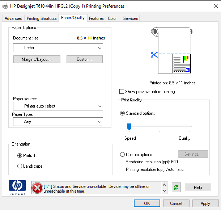The image size is (221, 210).
Task: Switch to the Printing Shortcuts tab
Action: pyautogui.click(x=42, y=18)
